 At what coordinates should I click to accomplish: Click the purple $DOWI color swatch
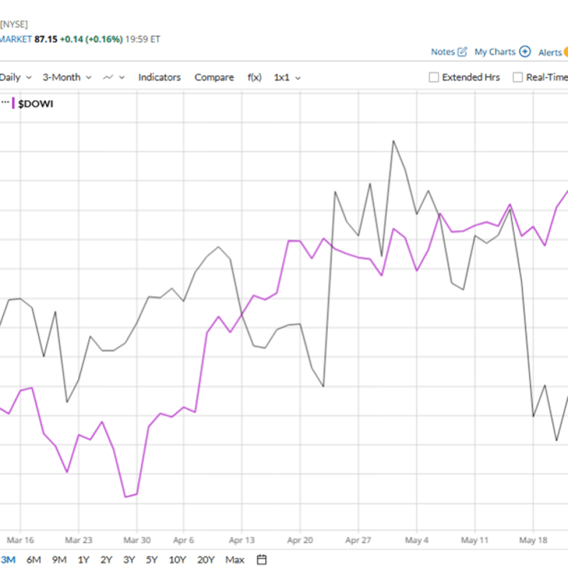pos(13,103)
